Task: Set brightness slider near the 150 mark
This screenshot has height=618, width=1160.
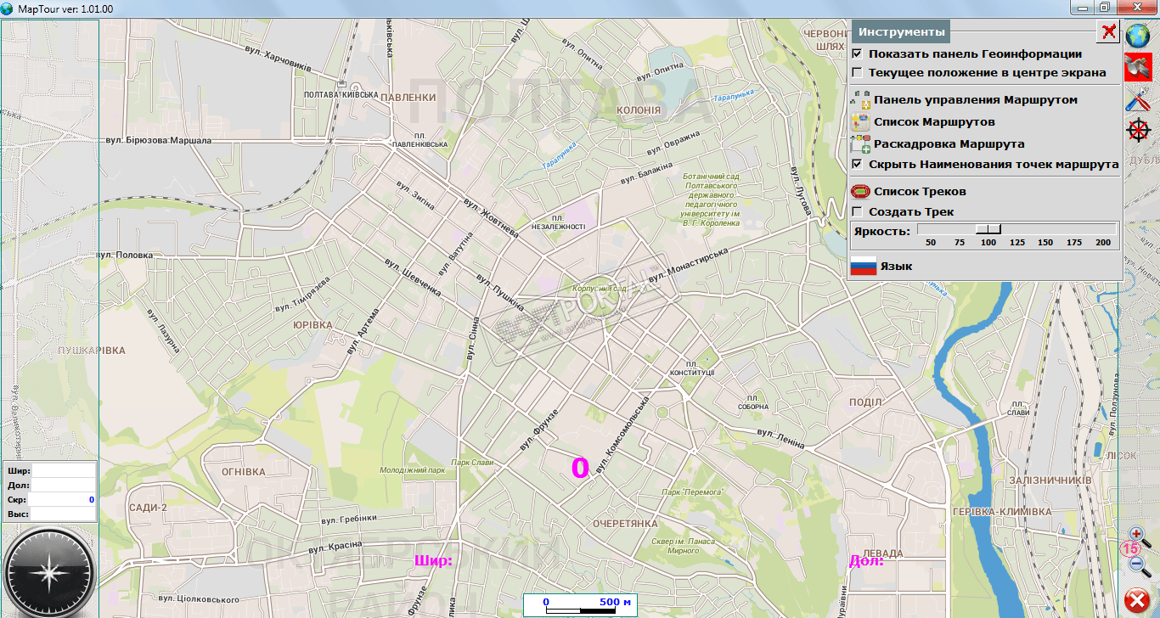Action: click(1045, 228)
